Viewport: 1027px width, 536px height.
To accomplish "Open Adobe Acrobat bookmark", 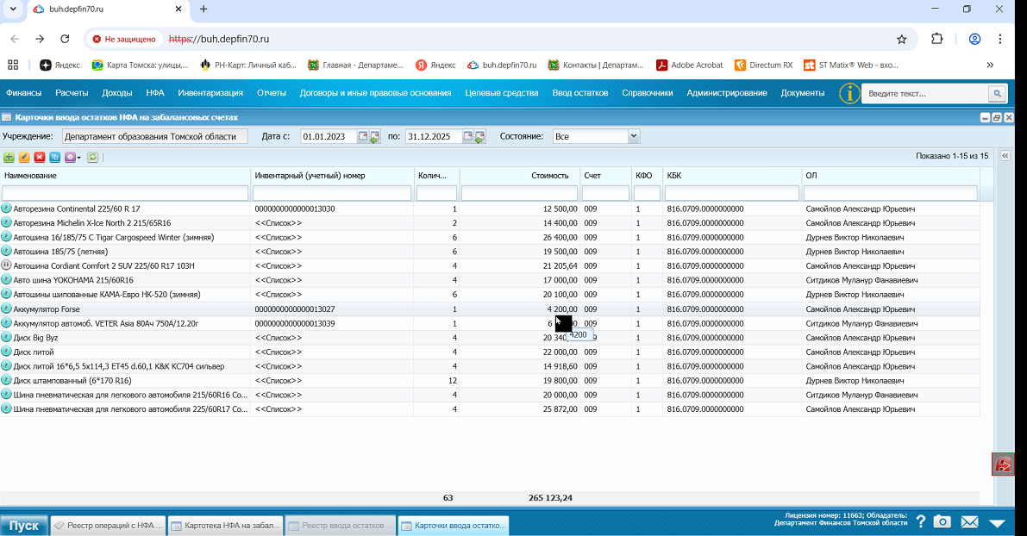I will pos(689,65).
